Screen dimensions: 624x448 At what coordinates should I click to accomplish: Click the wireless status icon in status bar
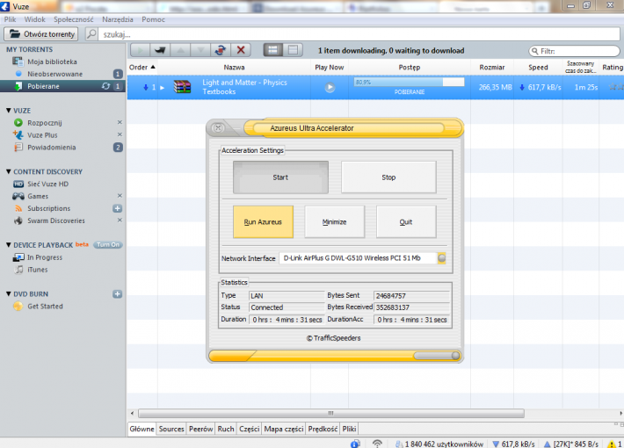[x=377, y=444]
